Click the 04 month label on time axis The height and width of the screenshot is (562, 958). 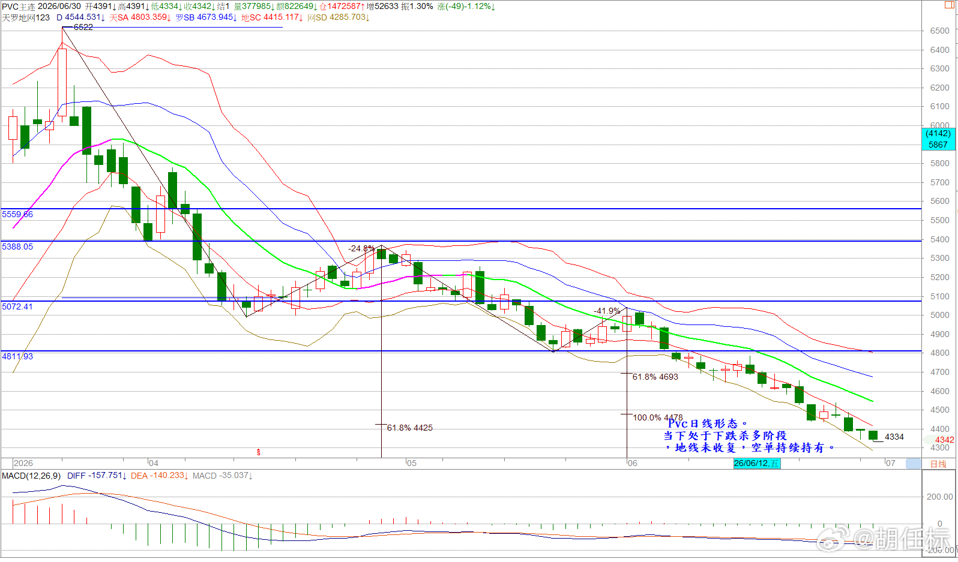pos(154,463)
